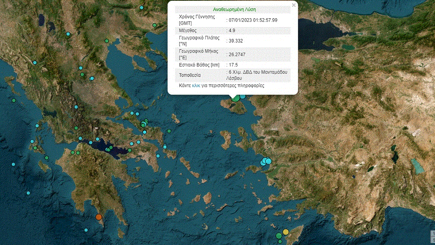Select the big green marker on Lesbos island
Image resolution: width=435 pixels, height=245 pixels.
coord(235,98)
